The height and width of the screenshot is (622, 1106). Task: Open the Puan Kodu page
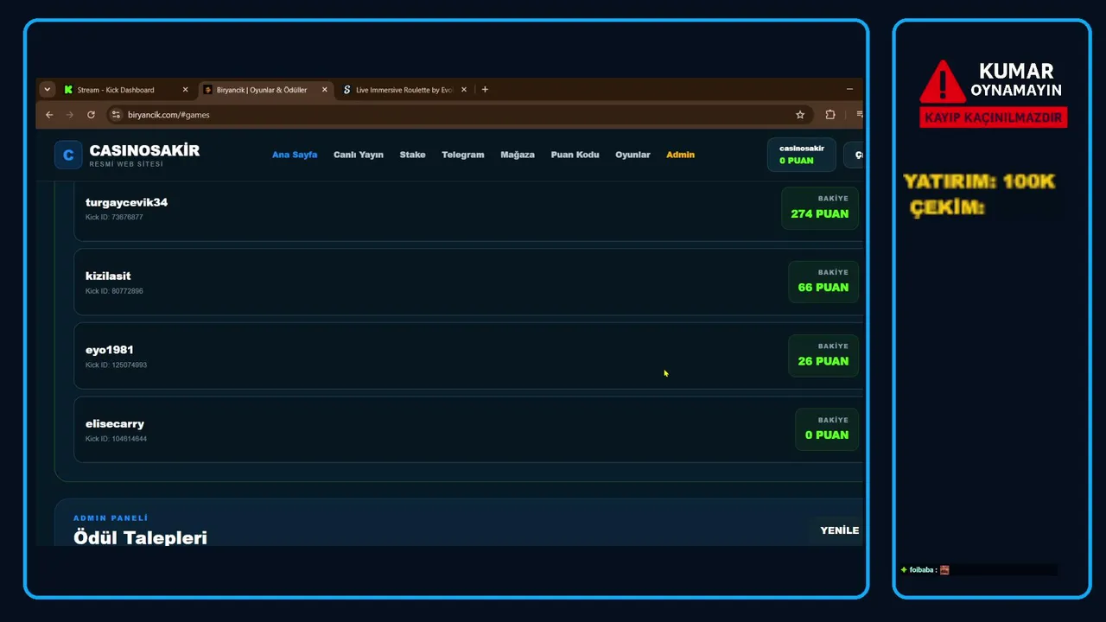pyautogui.click(x=575, y=155)
